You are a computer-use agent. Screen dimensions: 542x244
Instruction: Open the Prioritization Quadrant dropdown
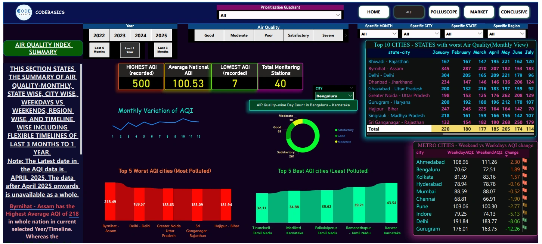pos(279,15)
